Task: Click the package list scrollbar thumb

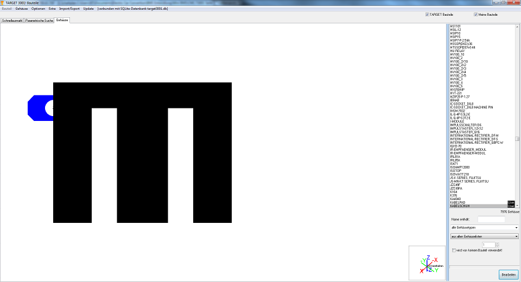Action: 517,139
